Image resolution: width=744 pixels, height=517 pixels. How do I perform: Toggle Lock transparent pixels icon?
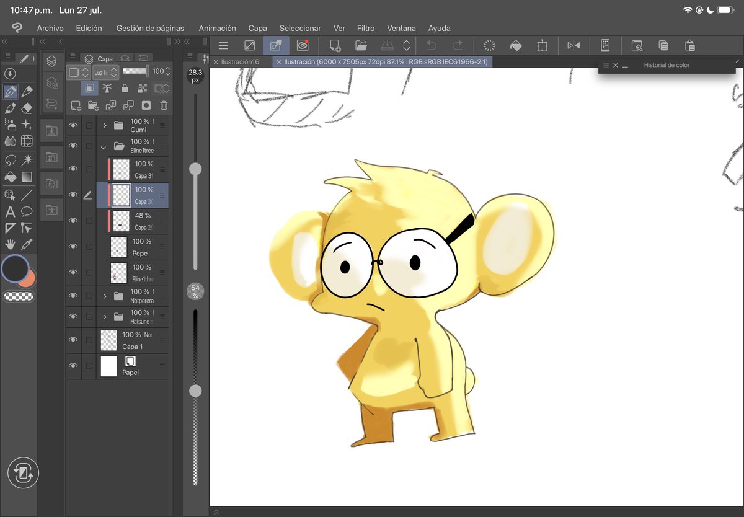[142, 89]
